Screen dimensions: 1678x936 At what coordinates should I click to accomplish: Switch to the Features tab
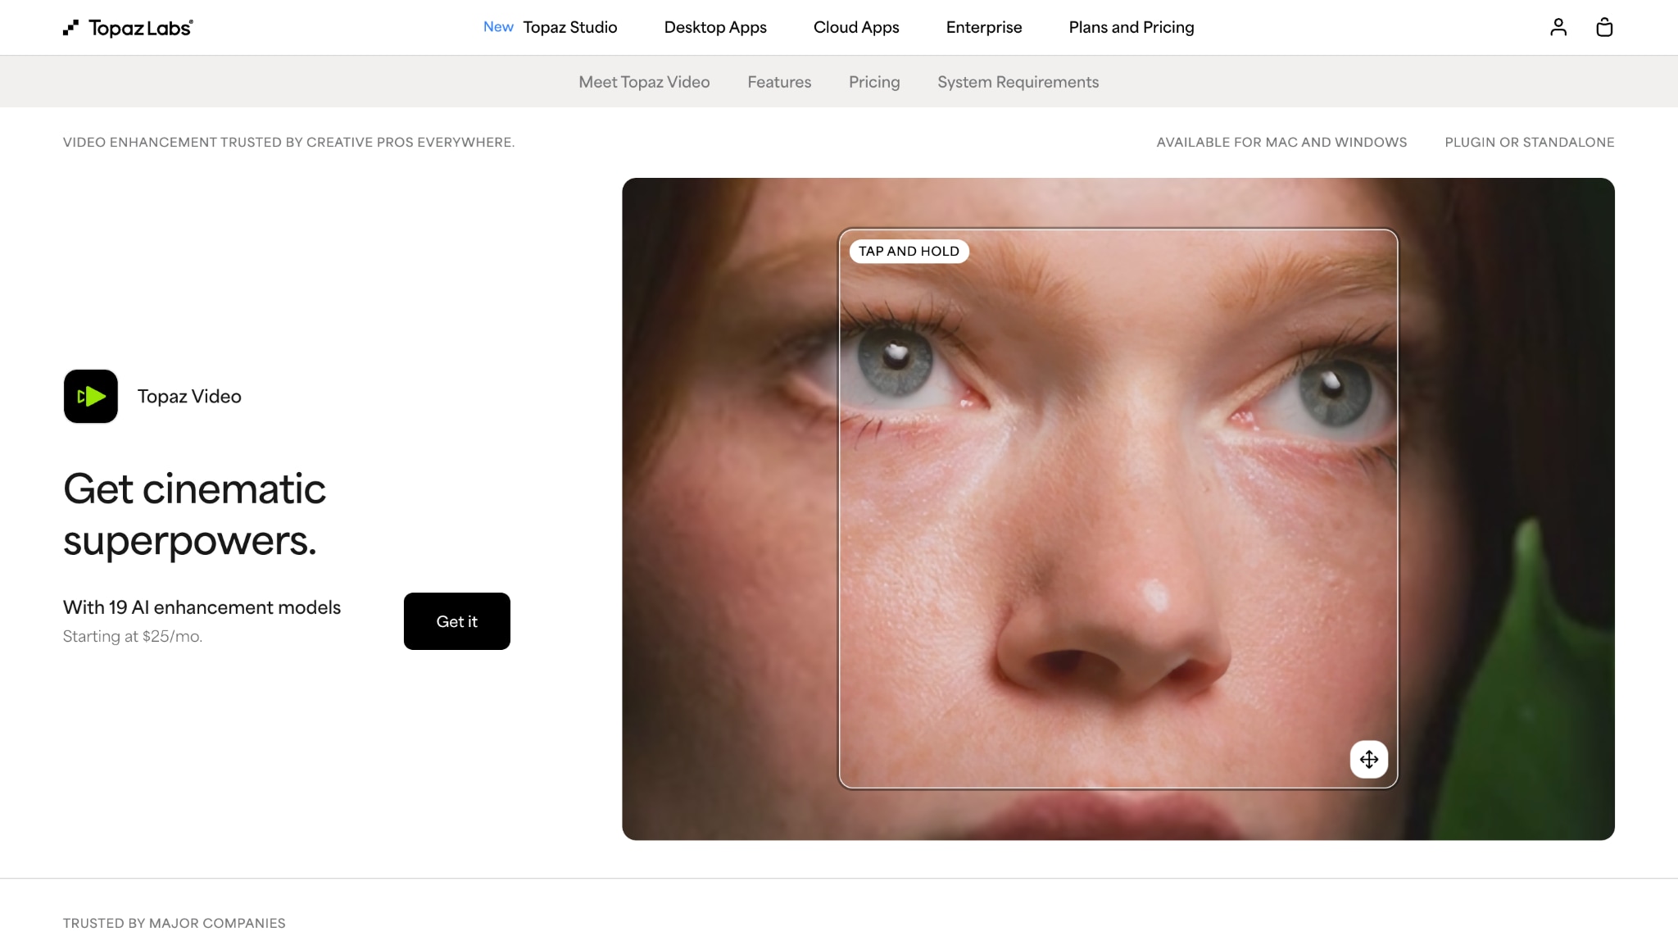click(x=779, y=82)
